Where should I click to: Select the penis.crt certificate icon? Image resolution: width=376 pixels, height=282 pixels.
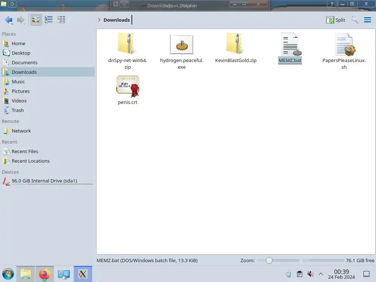(127, 86)
